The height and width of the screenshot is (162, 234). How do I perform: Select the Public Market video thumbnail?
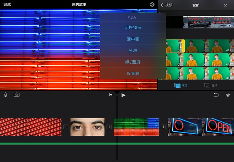point(208,22)
